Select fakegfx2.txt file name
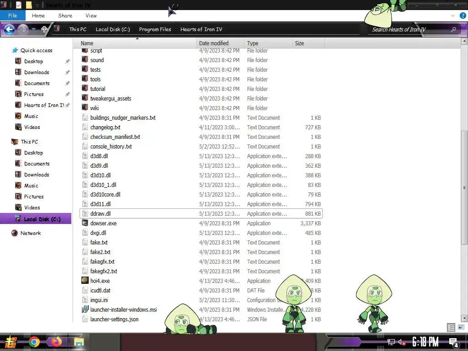 104,271
